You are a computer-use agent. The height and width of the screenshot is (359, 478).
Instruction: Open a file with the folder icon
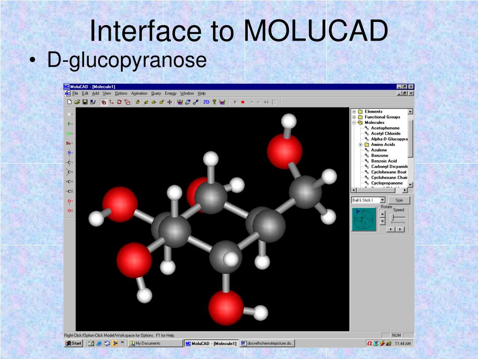(77, 102)
